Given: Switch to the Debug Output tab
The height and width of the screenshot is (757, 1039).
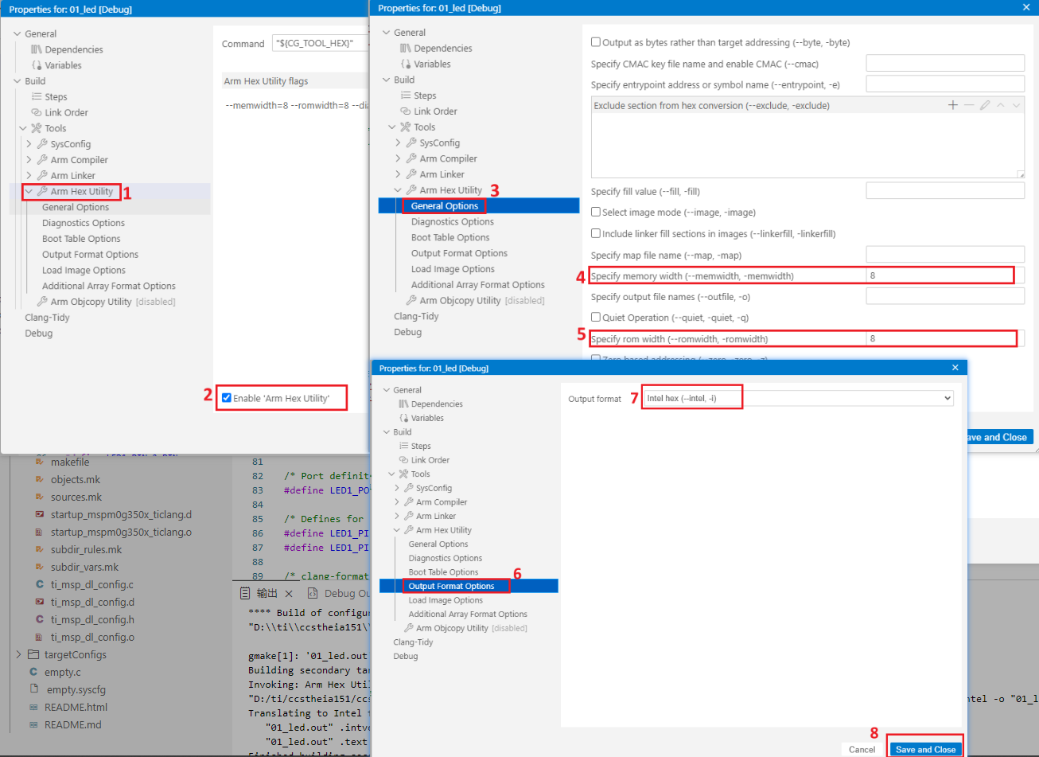Looking at the screenshot, I should [340, 594].
